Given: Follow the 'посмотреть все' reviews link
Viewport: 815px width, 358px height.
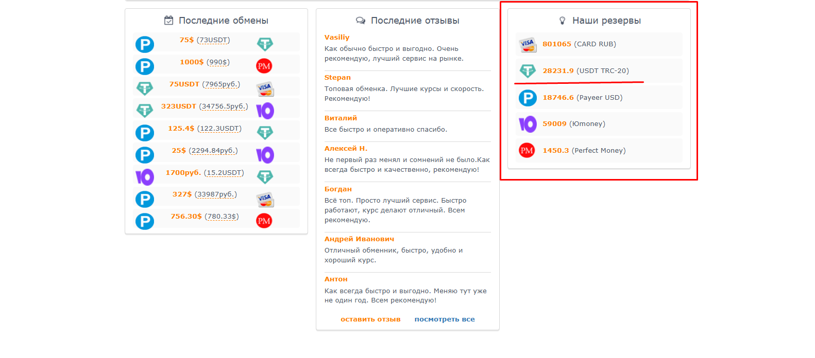Looking at the screenshot, I should coord(445,319).
